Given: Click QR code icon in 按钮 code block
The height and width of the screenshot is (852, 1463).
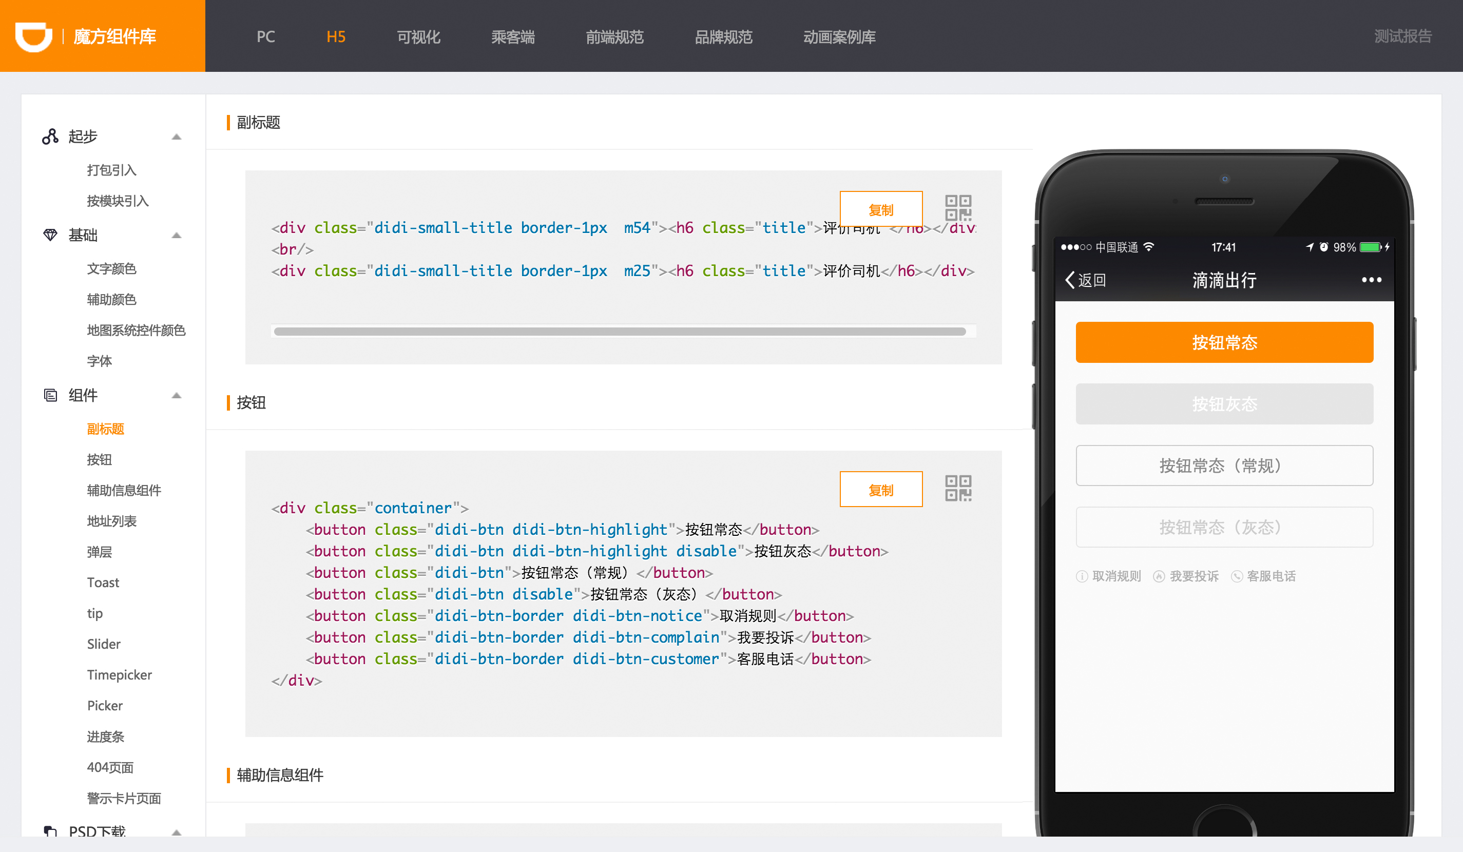Looking at the screenshot, I should click(x=958, y=488).
